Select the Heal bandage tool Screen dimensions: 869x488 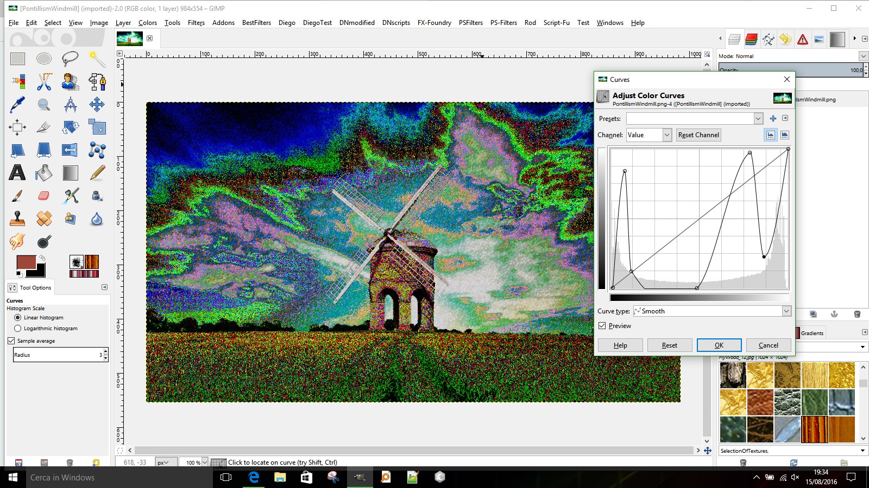[x=44, y=218]
